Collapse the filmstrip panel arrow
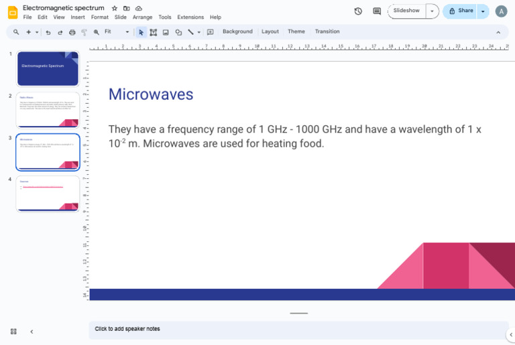Screen dimensions: 515x345 32,332
